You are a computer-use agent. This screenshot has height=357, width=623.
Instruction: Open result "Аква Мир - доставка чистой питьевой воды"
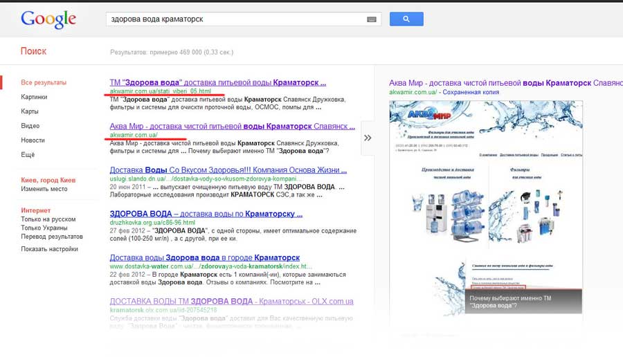(232, 127)
